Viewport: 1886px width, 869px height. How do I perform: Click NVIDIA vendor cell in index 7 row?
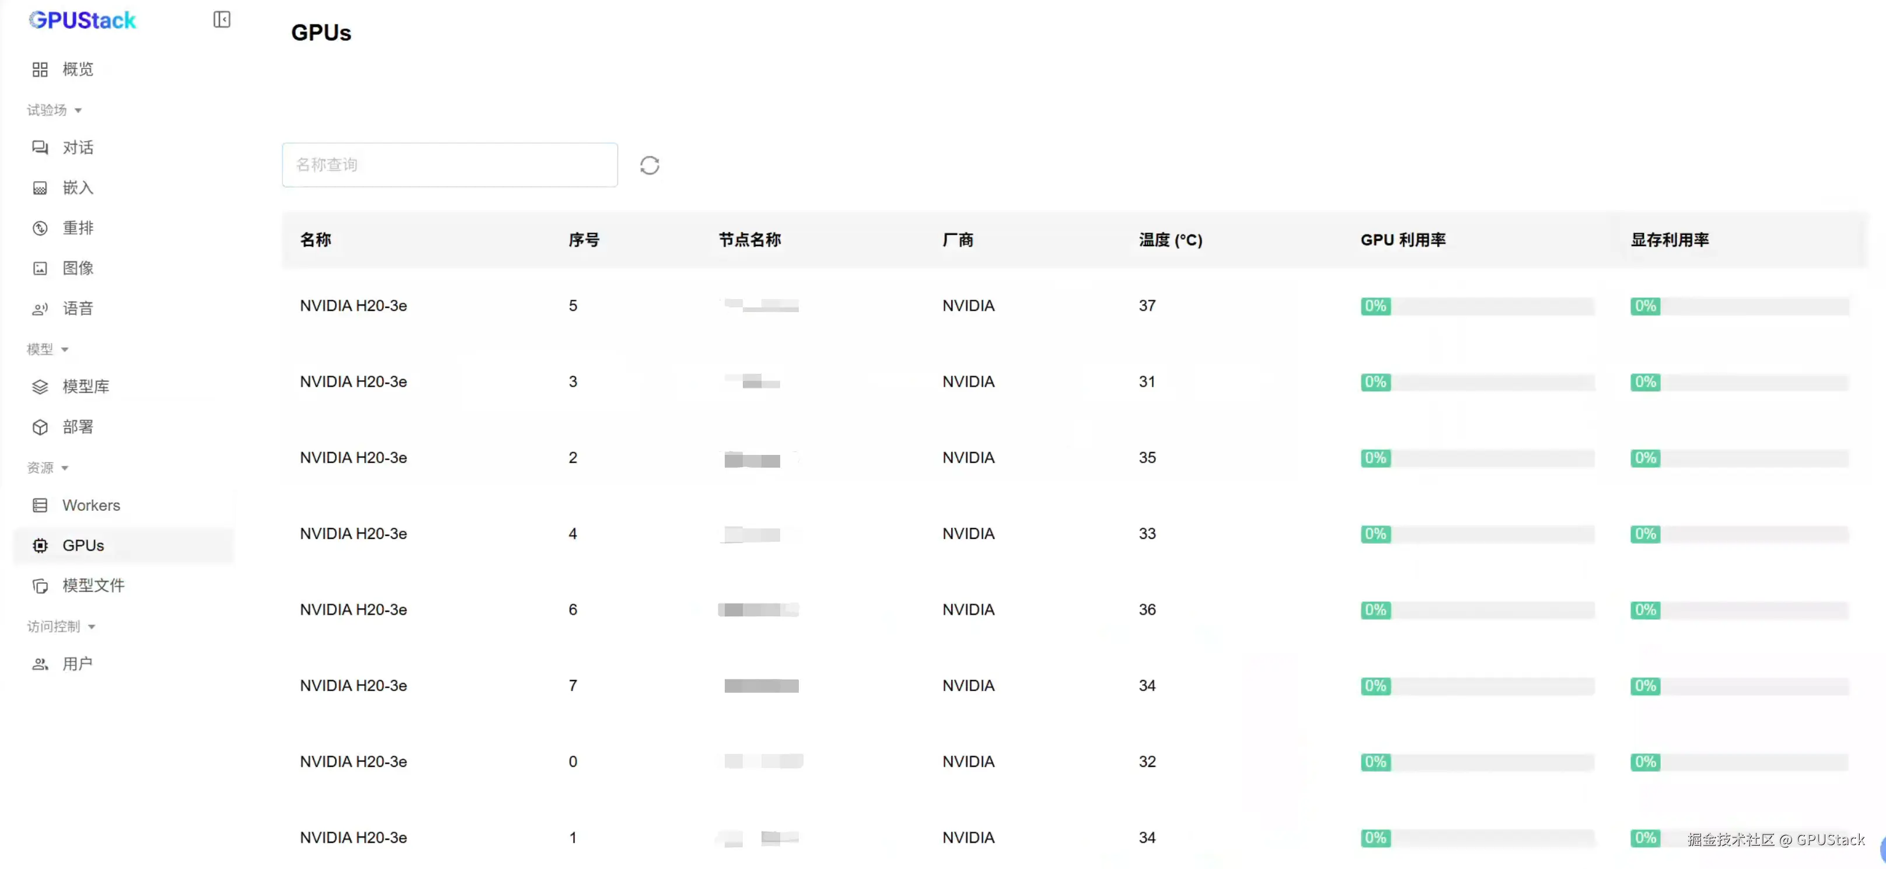click(968, 686)
